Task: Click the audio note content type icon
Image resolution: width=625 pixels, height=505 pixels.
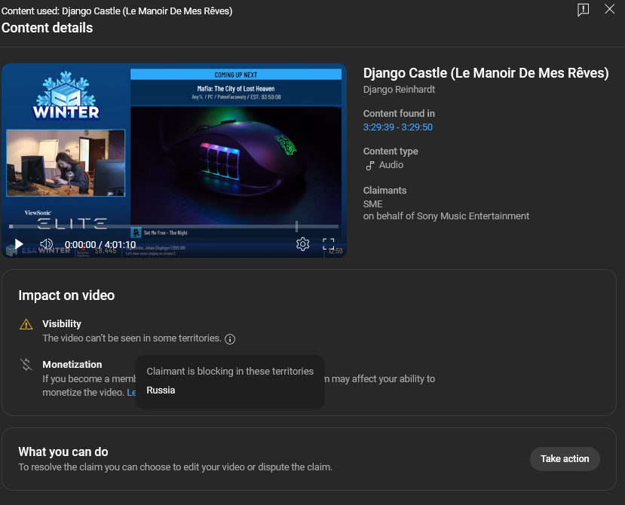Action: coord(370,165)
